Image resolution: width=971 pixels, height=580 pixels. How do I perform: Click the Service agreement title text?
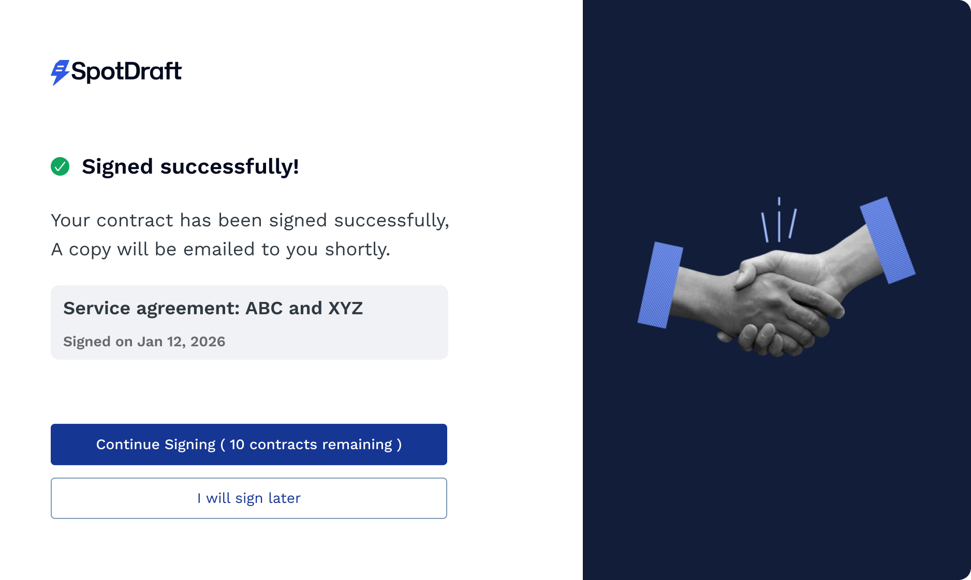point(213,308)
